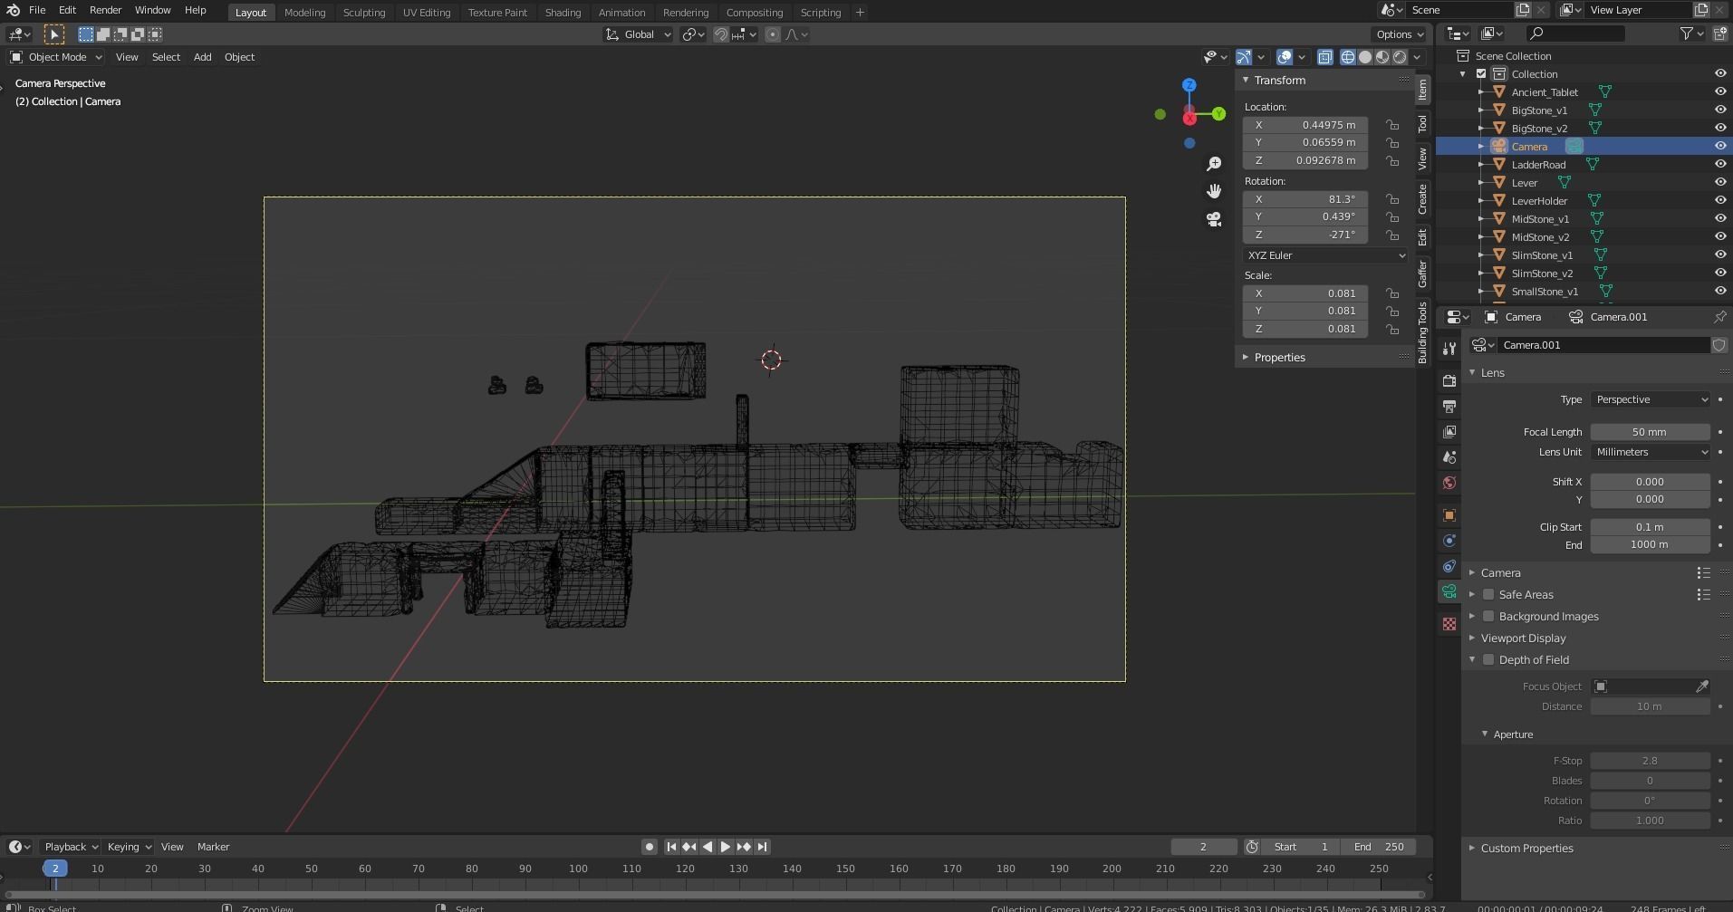Click the current frame marker 2
The width and height of the screenshot is (1733, 912).
point(55,869)
